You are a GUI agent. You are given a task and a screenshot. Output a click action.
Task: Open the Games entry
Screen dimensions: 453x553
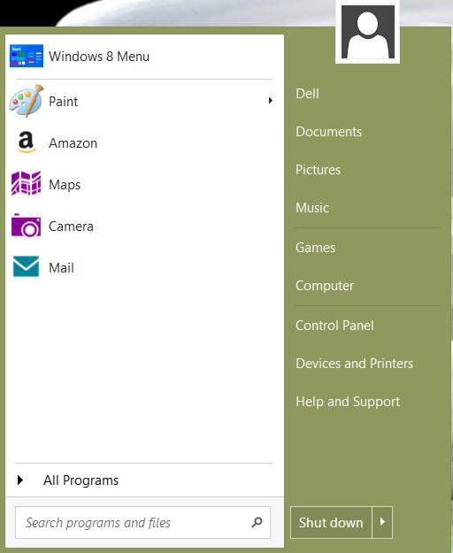315,248
